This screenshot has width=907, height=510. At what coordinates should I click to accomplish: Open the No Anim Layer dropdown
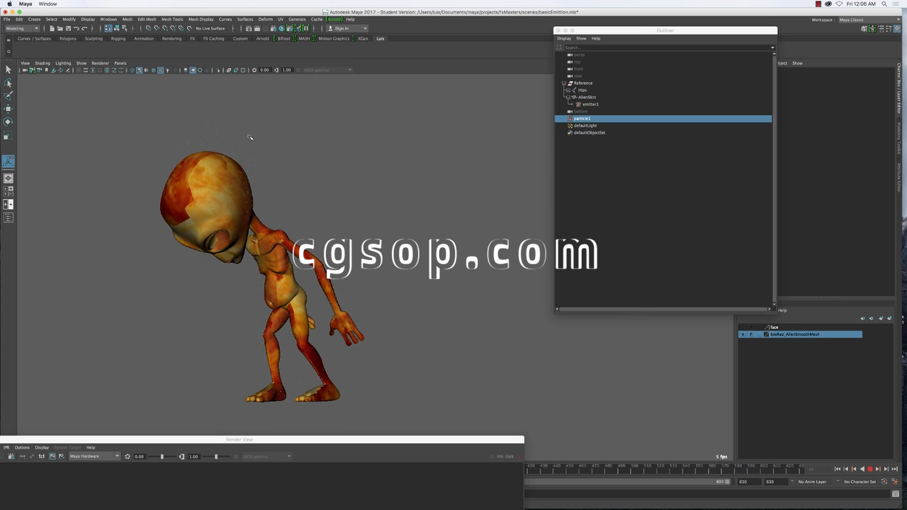812,482
